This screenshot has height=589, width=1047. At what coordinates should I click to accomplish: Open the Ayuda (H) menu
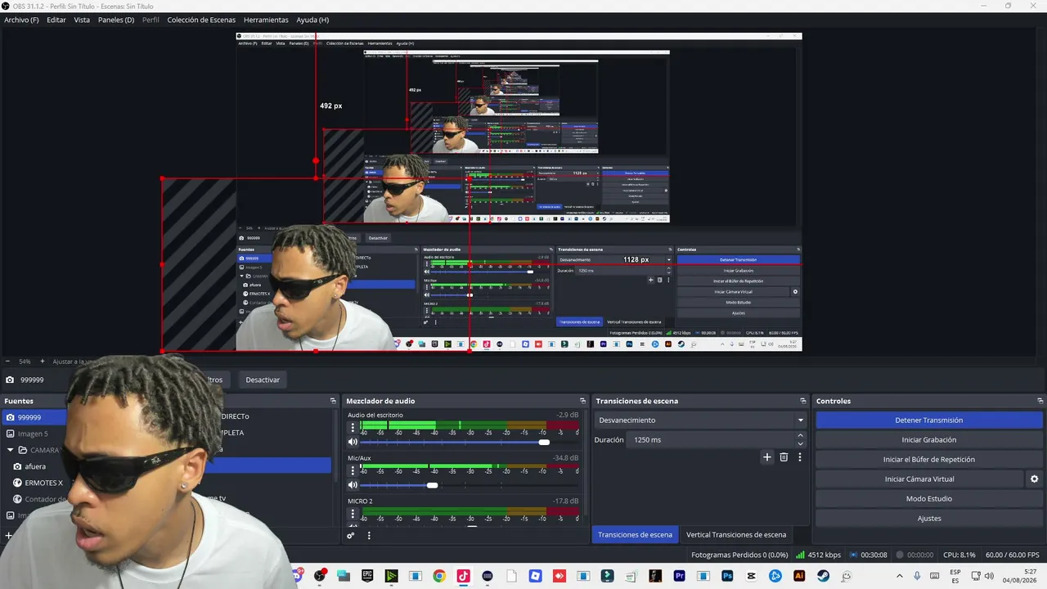coord(312,20)
